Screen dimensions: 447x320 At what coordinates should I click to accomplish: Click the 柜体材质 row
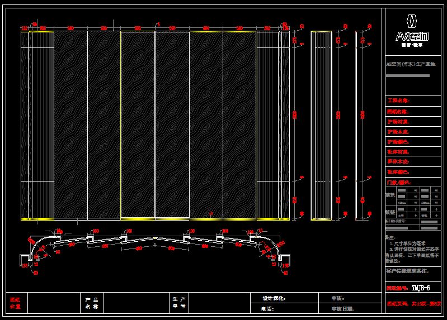398,152
